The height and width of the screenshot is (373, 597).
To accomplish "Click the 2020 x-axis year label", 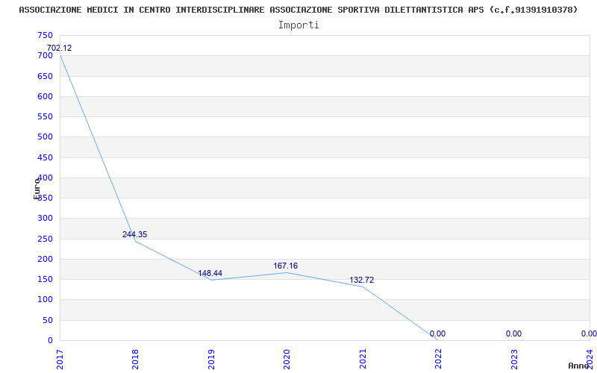I will pos(287,360).
